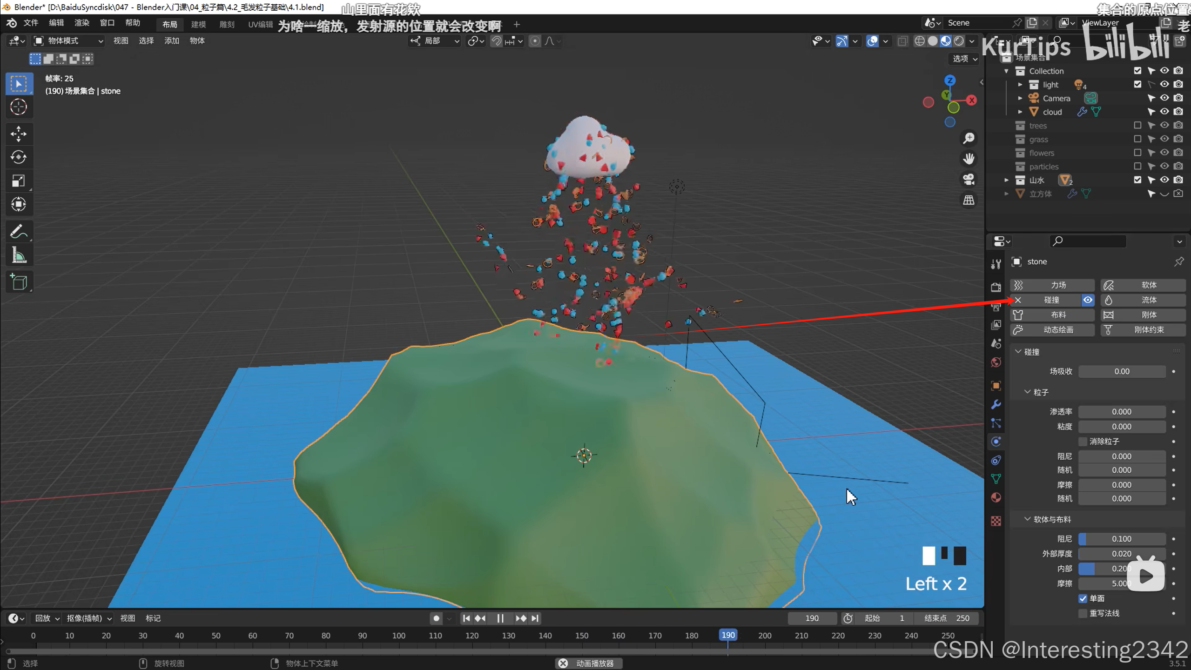Select the Measure tool
The width and height of the screenshot is (1191, 670).
pos(19,255)
